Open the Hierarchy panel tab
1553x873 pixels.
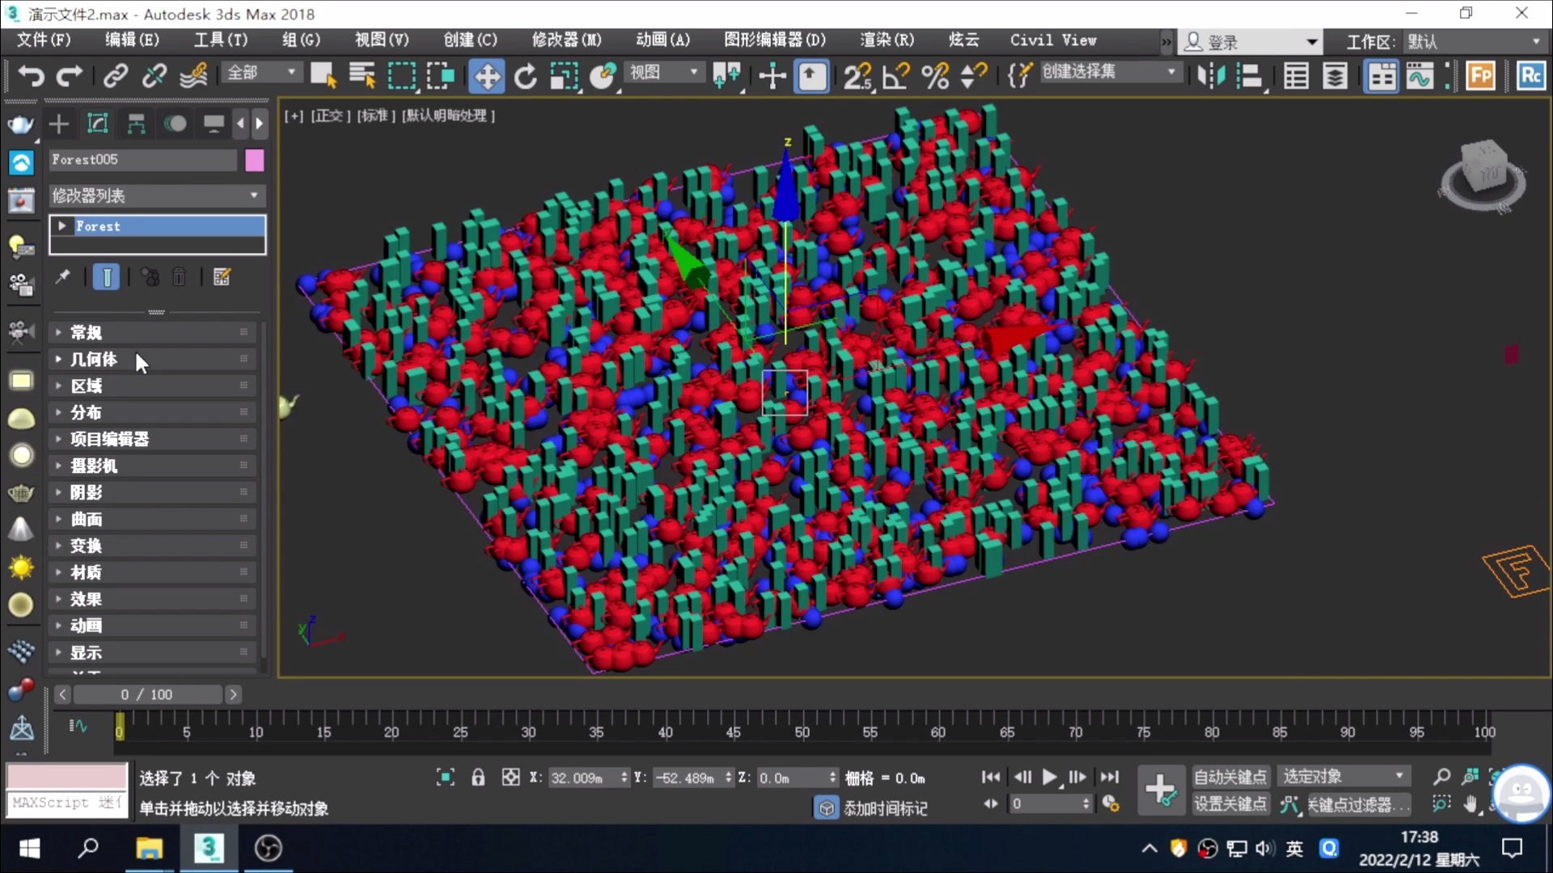coord(136,124)
